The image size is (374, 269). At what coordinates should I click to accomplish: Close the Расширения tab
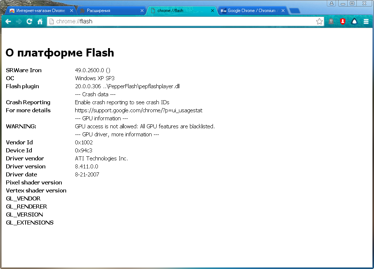pos(142,11)
